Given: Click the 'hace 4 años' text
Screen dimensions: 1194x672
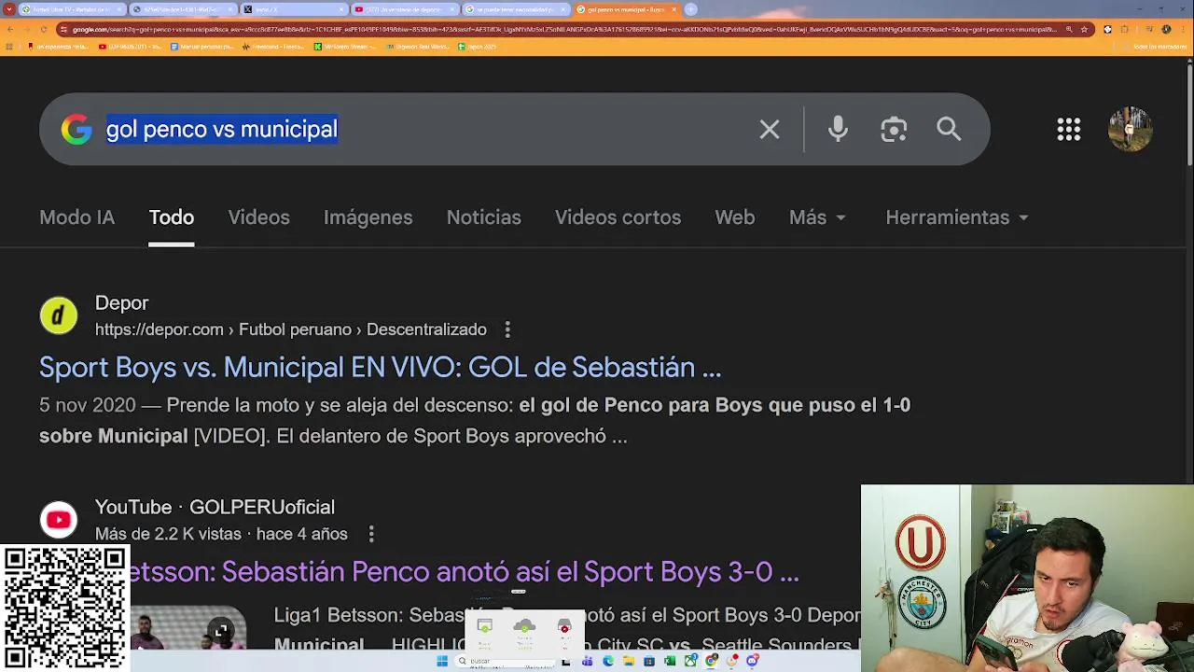Looking at the screenshot, I should pos(301,534).
